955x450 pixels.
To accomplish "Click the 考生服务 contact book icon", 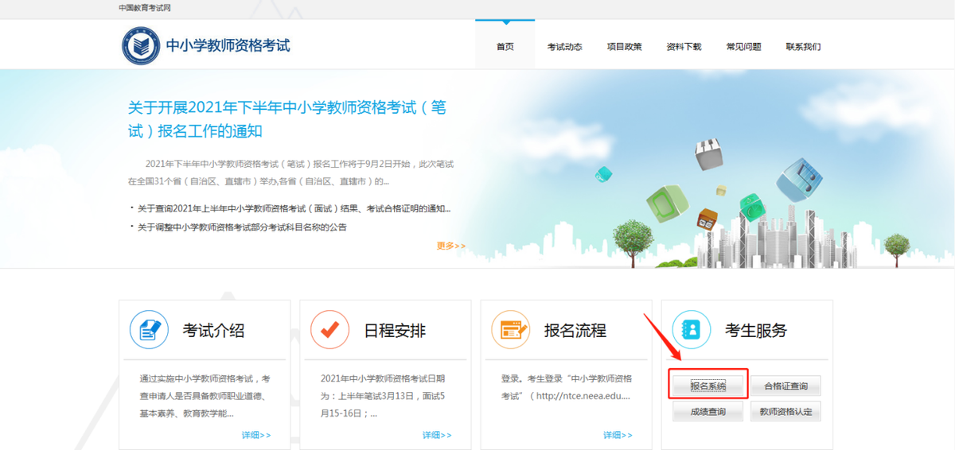I will pos(691,329).
